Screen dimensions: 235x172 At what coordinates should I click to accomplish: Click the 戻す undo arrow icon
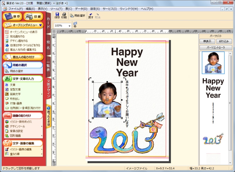[x=90, y=14]
